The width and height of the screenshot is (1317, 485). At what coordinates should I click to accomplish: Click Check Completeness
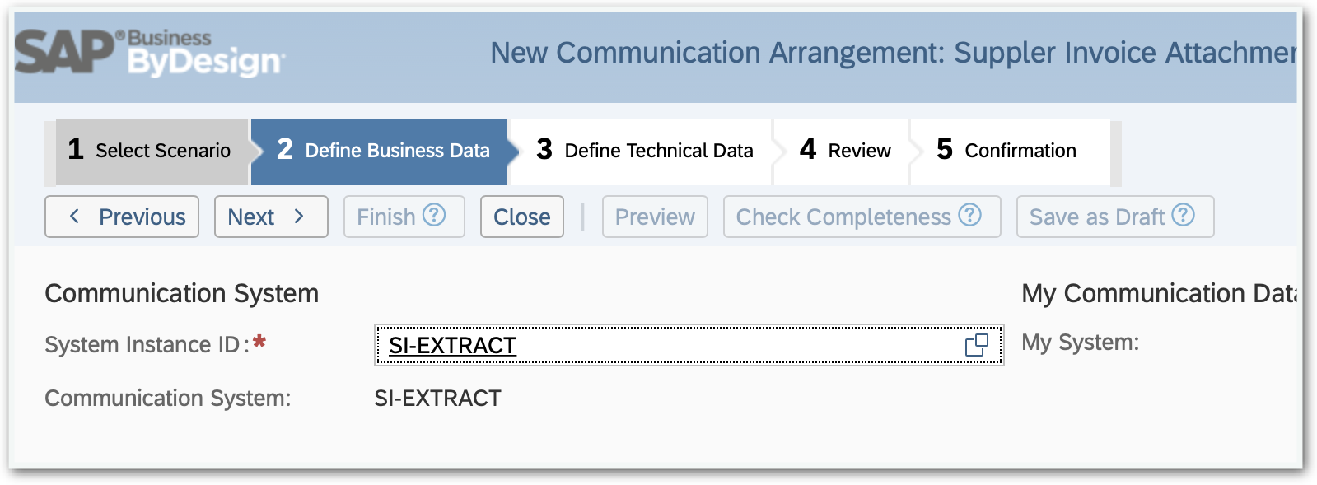coord(843,217)
